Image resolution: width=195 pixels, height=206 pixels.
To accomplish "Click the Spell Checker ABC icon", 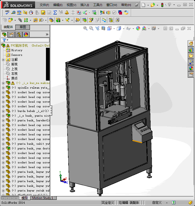I will (x=7, y=12).
